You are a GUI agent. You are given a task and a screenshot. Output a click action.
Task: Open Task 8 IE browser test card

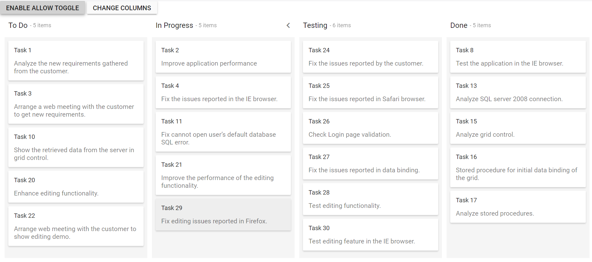tap(517, 57)
